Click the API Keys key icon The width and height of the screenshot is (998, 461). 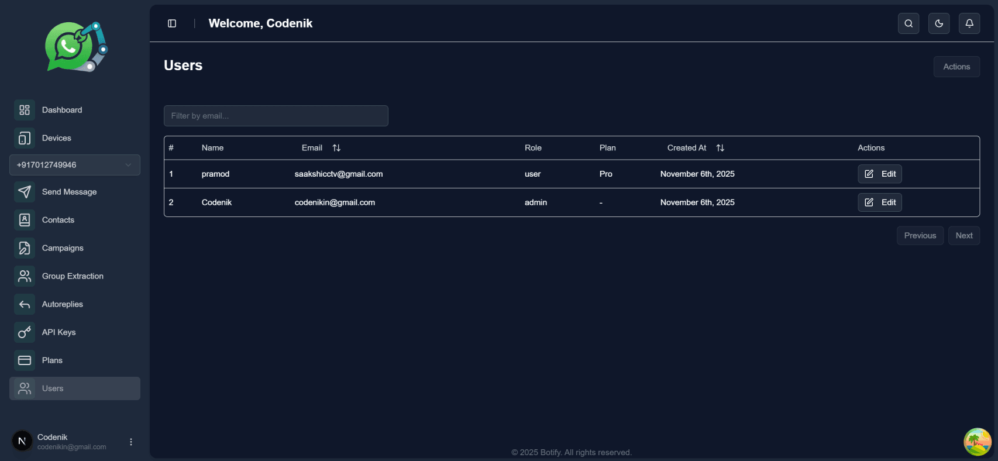tap(25, 332)
